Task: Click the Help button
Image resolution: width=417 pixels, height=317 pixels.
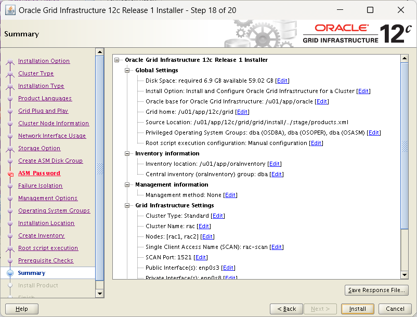Action: pos(22,309)
